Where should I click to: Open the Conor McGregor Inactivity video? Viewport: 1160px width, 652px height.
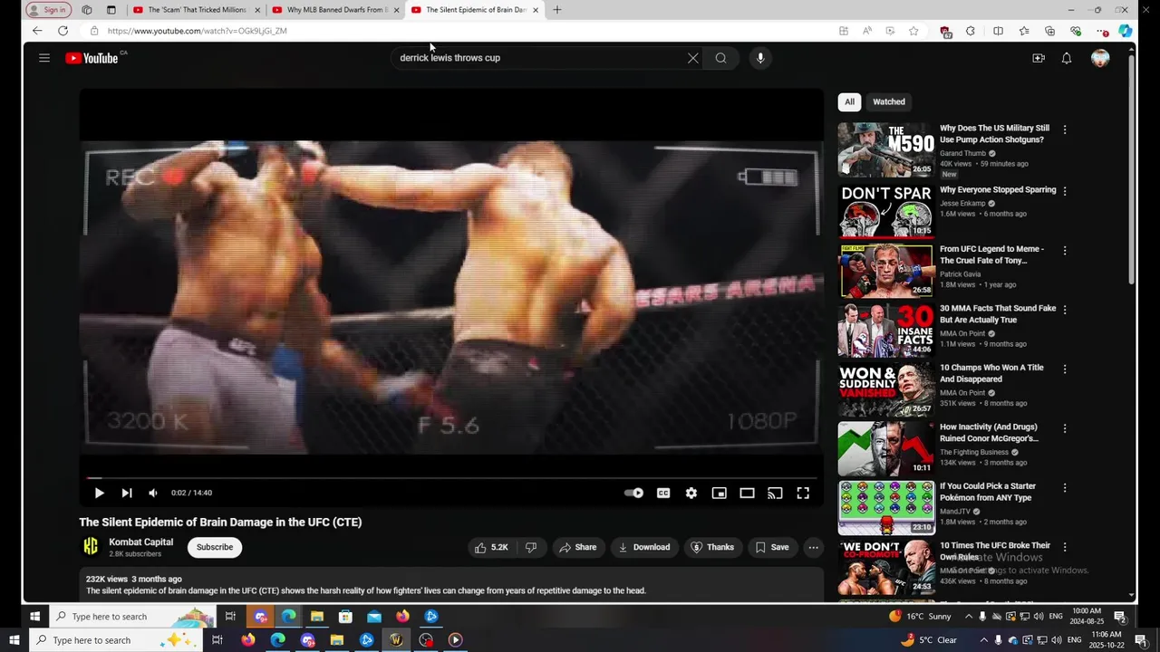(989, 433)
